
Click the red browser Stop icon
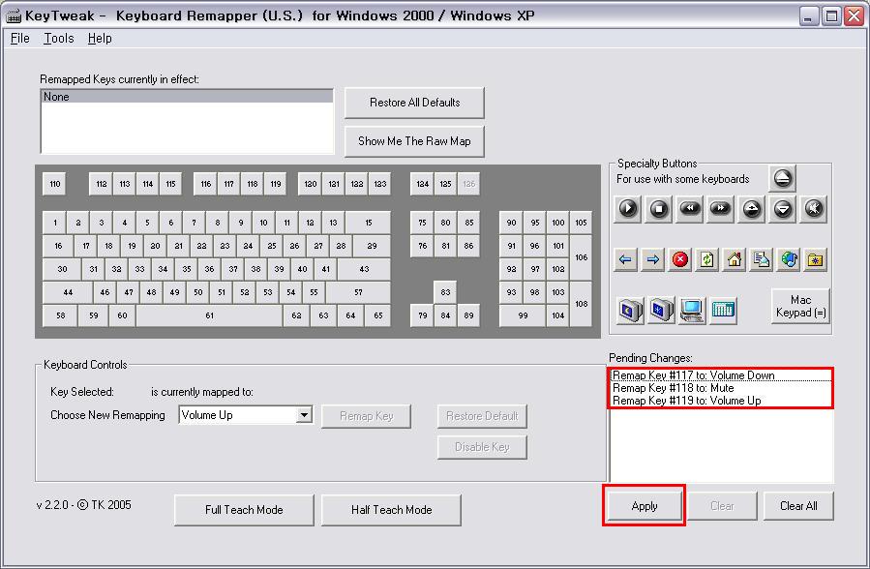679,259
